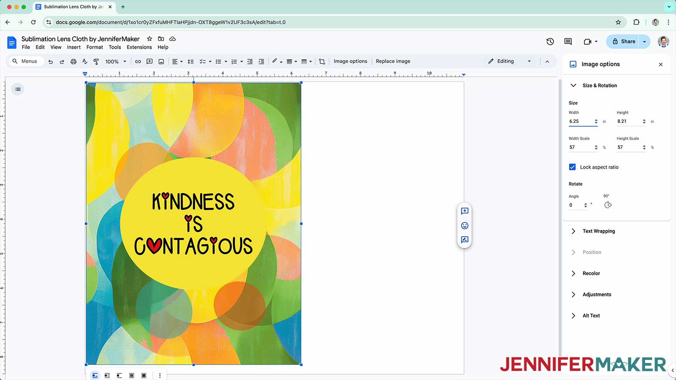This screenshot has height=380, width=676.
Task: Insert a link using the chain icon
Action: [x=138, y=61]
